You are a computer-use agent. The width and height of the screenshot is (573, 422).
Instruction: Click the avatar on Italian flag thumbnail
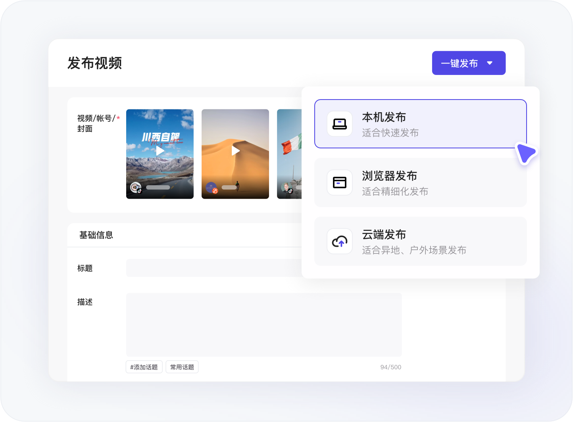click(x=286, y=188)
